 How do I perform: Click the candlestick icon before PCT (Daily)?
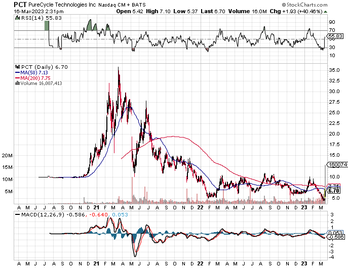click(x=18, y=67)
